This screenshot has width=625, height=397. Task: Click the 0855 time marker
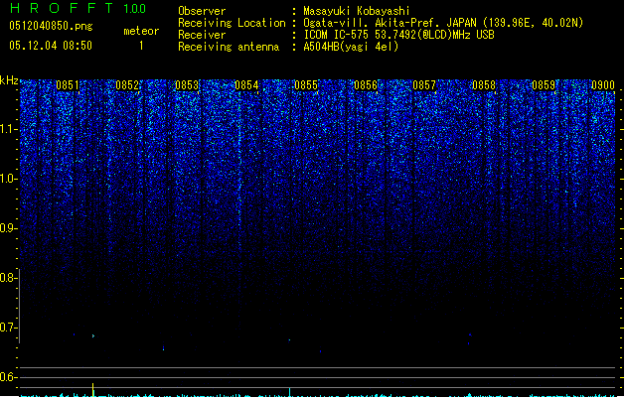(x=306, y=85)
